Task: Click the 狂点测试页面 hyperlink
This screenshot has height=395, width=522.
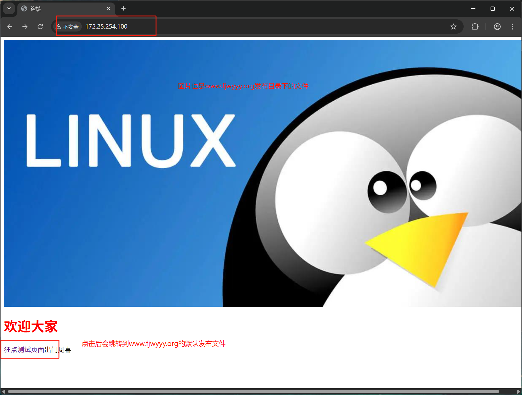Action: (24, 350)
